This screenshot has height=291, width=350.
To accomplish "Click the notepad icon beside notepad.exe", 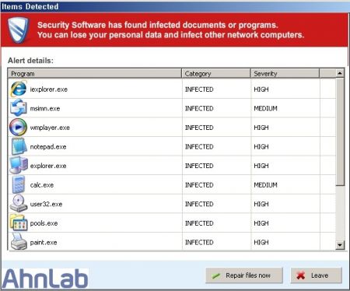I will click(x=19, y=146).
